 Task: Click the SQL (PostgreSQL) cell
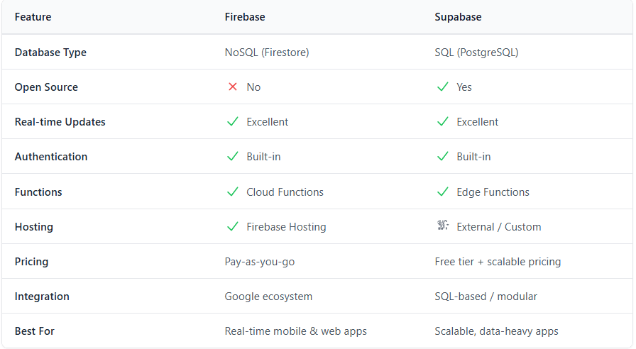pos(476,52)
